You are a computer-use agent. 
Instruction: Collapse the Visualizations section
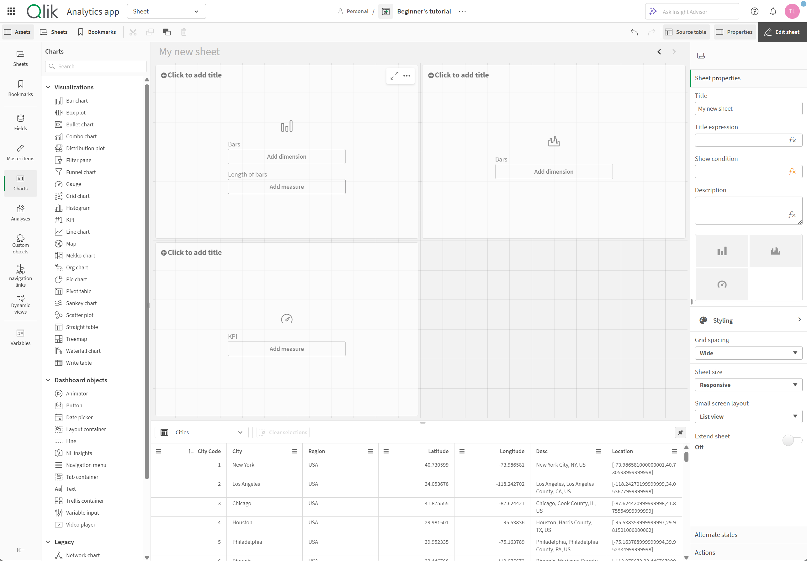pyautogui.click(x=48, y=87)
